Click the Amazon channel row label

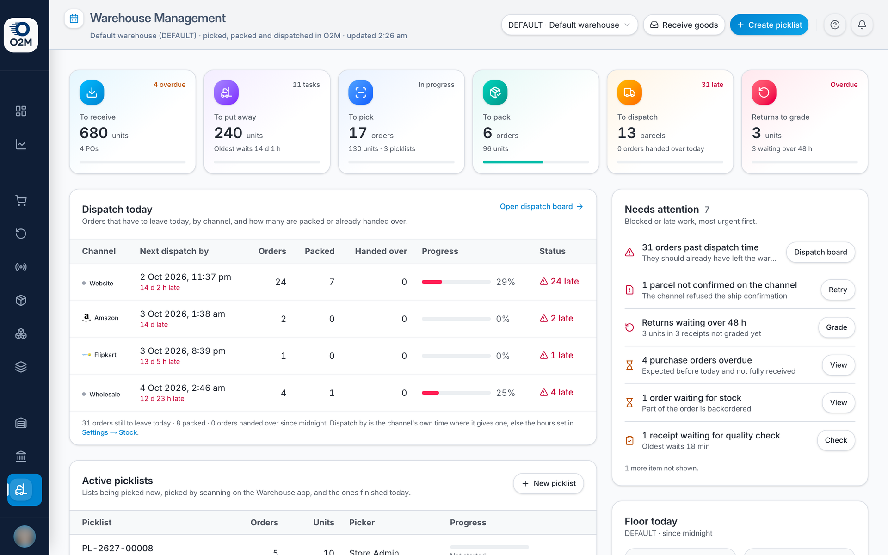[100, 318]
